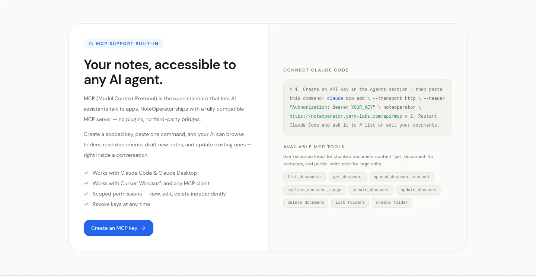Viewport: 536px width, 276px height.
Task: Click checkmark beside Works with Claude Code
Action: [86, 173]
